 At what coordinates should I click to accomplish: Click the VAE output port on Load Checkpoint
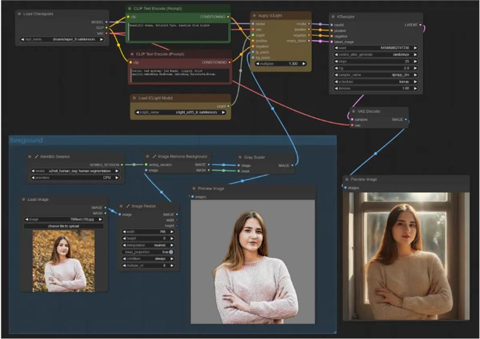(107, 33)
